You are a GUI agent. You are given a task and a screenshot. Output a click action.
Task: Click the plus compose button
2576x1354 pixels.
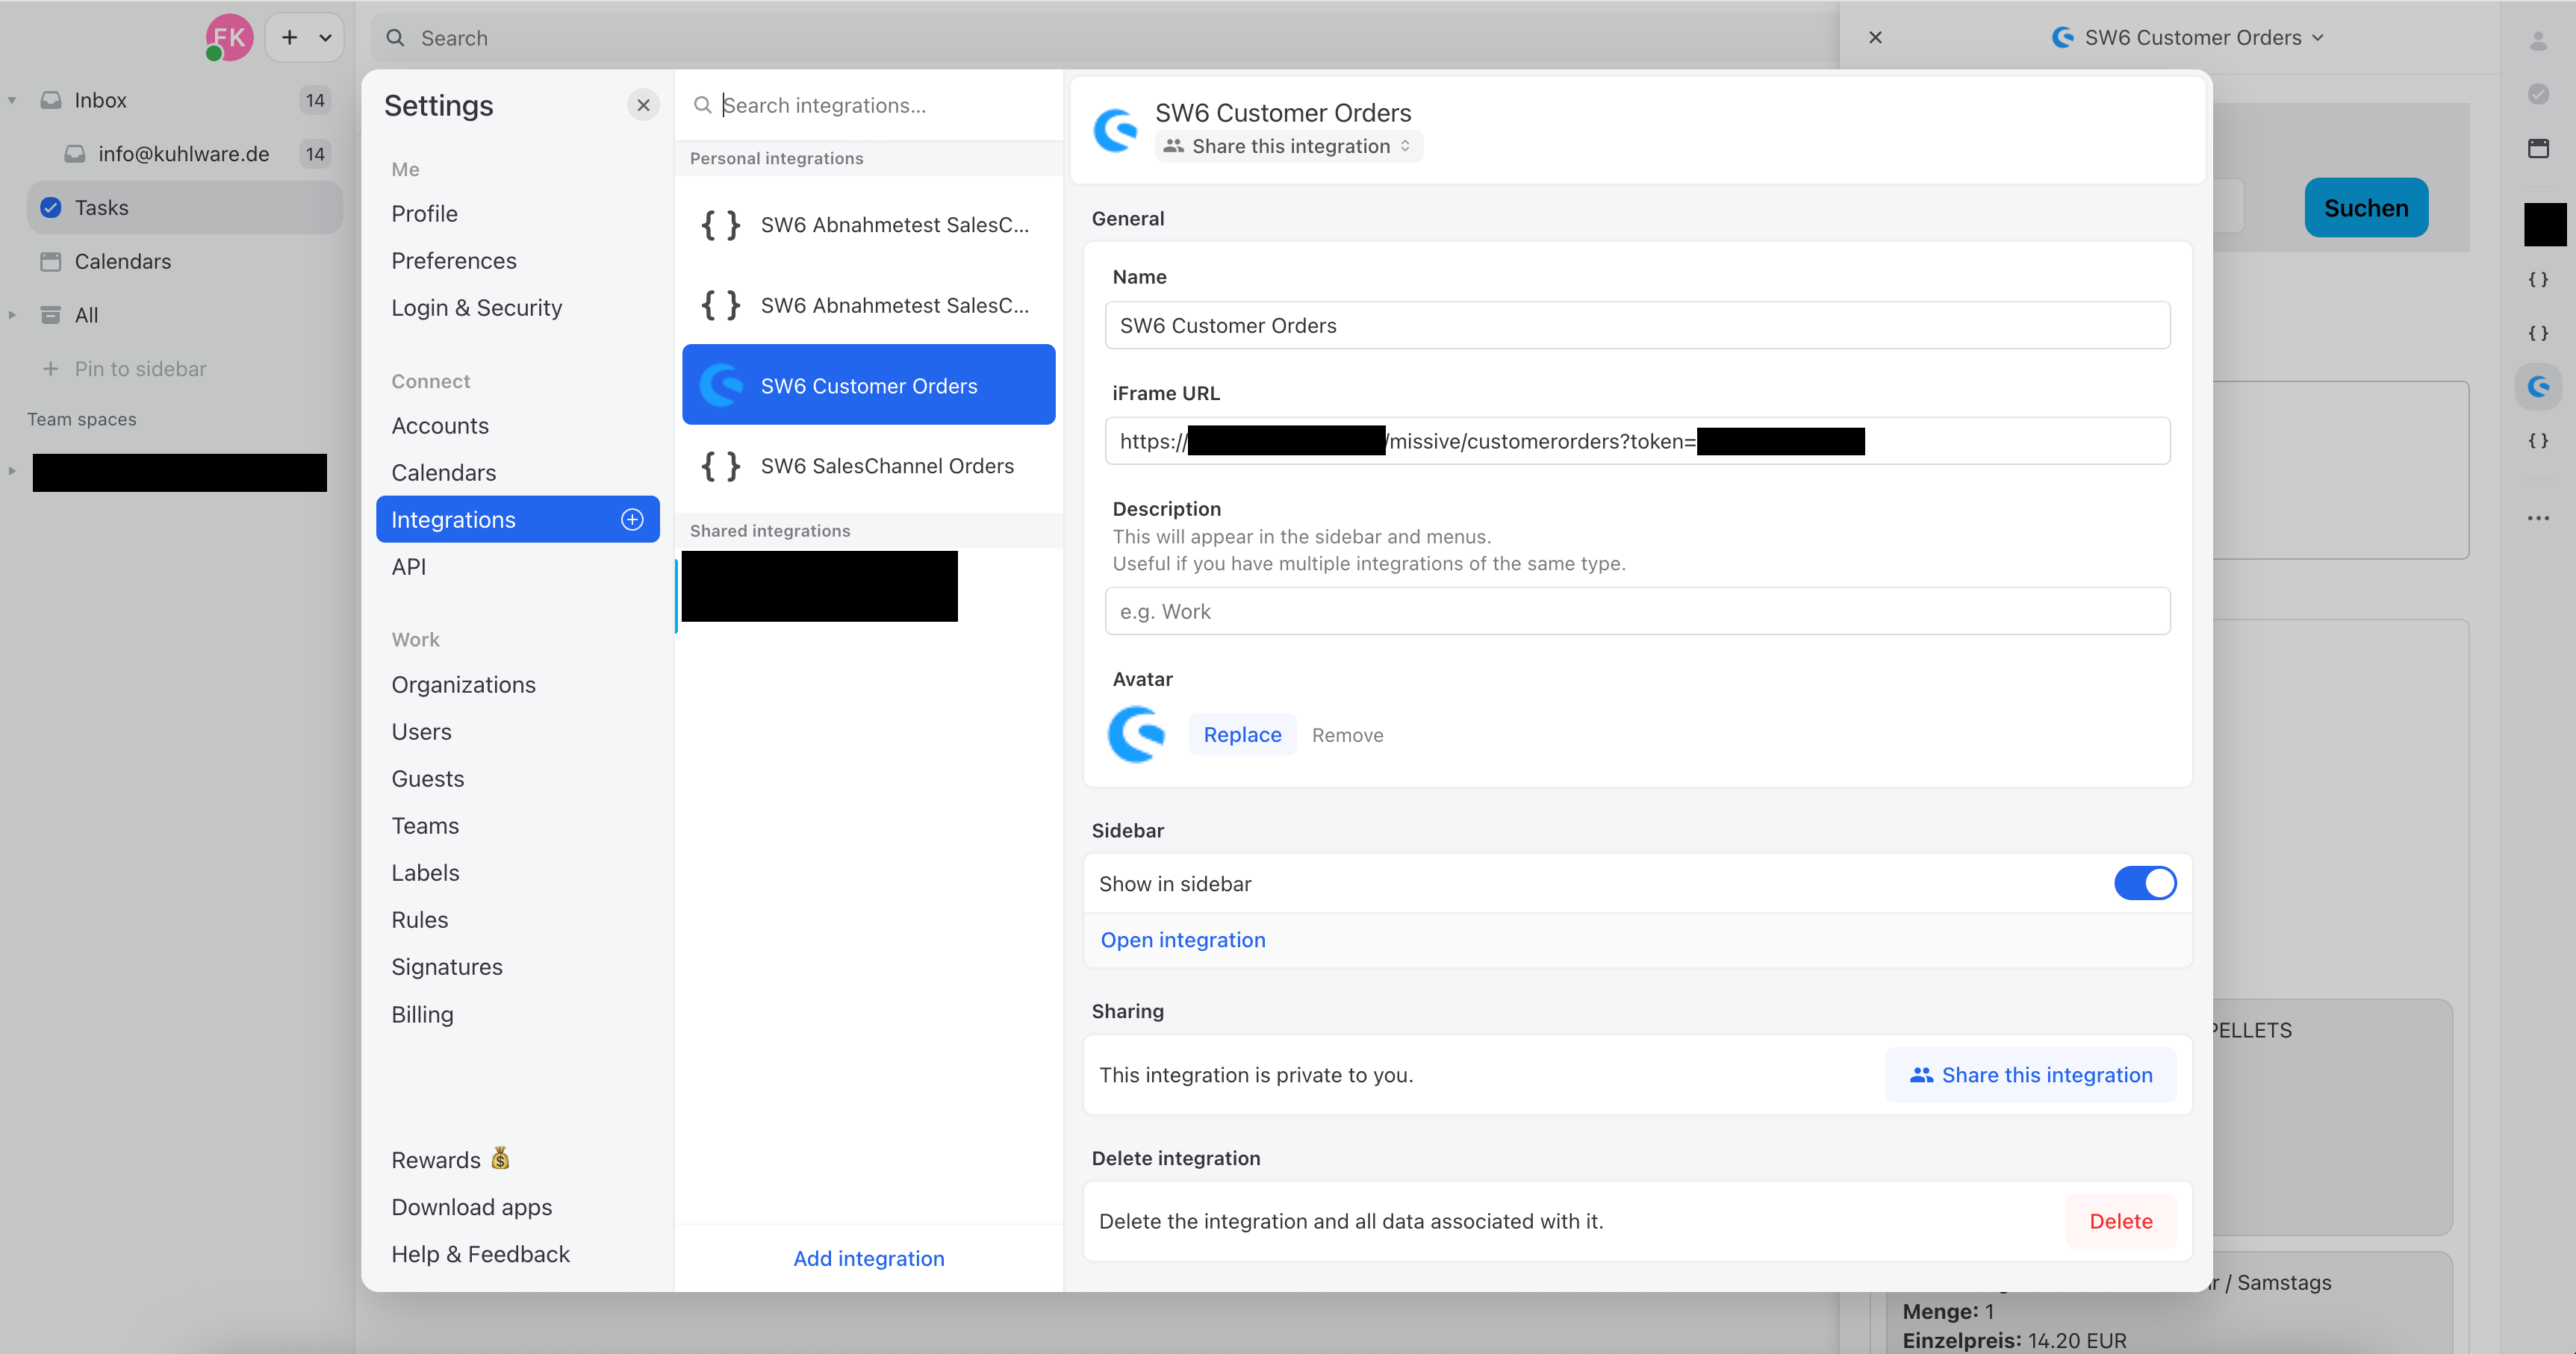click(x=289, y=38)
